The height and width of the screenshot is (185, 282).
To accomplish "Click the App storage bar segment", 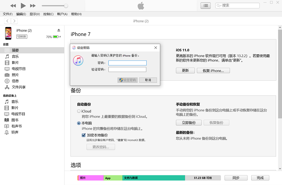I will (x=113, y=178).
